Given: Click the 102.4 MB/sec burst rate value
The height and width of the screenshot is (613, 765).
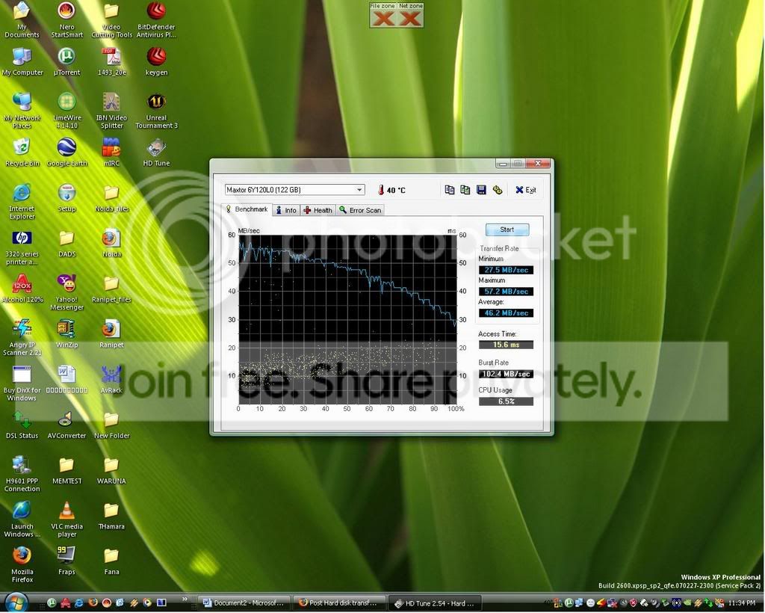Looking at the screenshot, I should coord(506,374).
